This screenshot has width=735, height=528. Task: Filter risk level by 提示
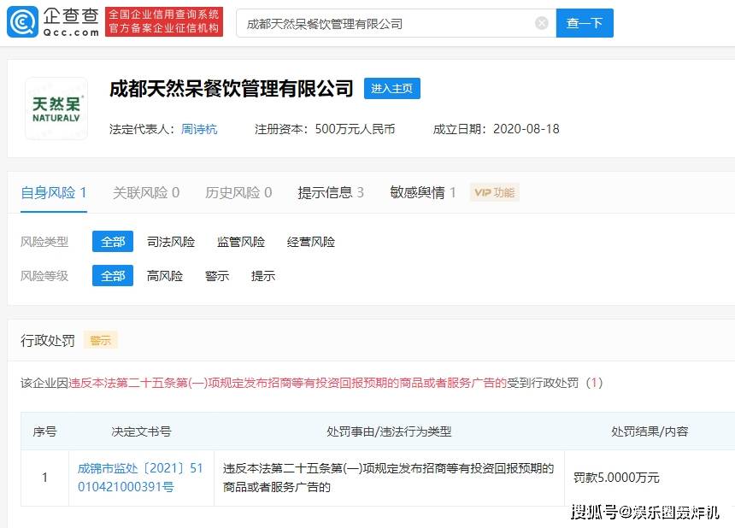coord(263,276)
